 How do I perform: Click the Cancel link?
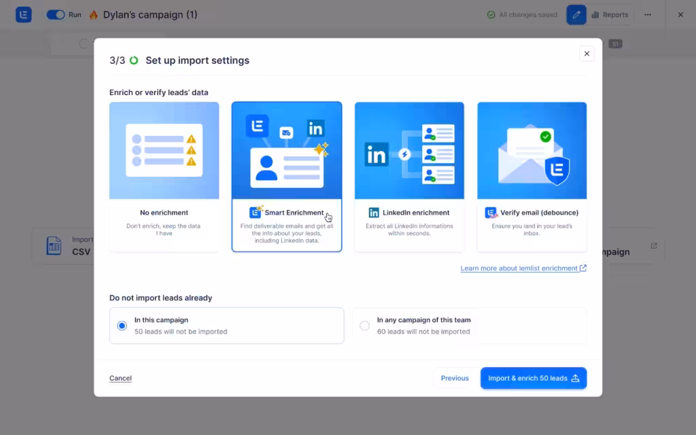(120, 378)
